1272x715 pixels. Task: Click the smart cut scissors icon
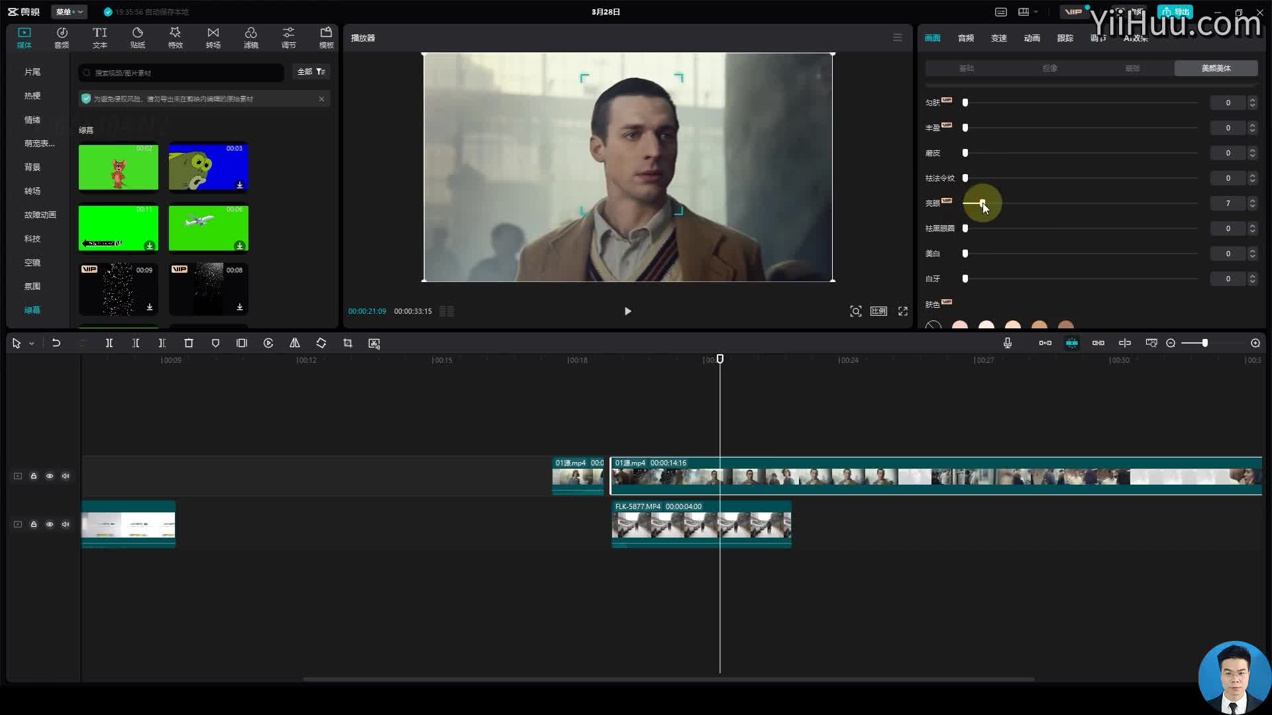pos(374,343)
